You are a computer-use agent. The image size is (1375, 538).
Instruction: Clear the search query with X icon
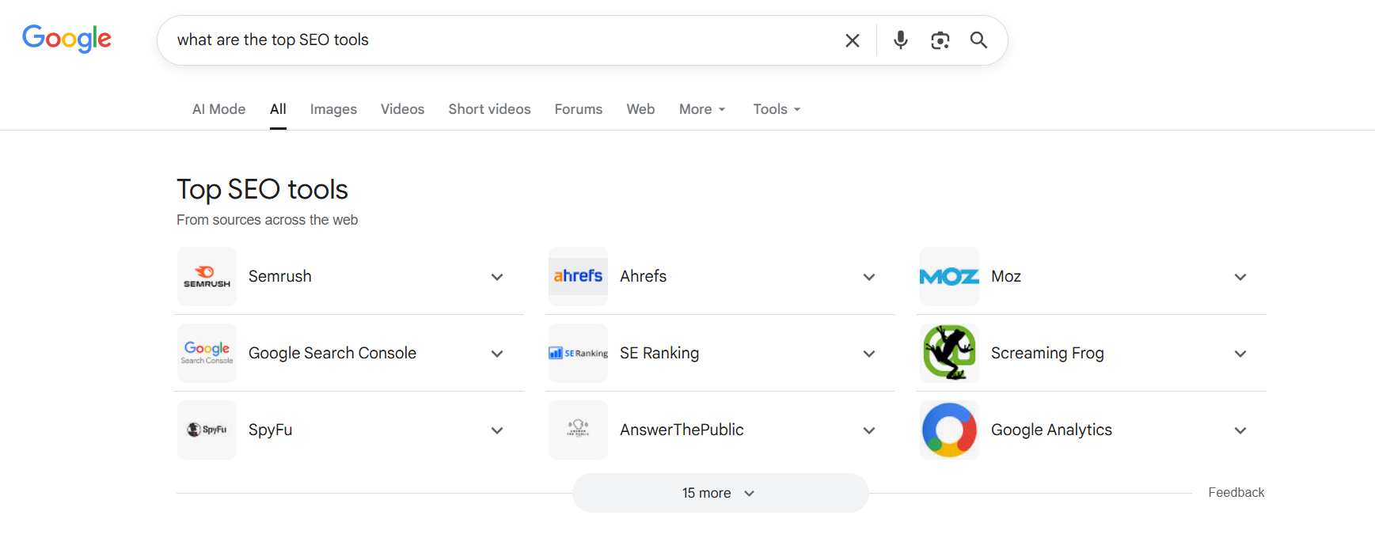tap(852, 40)
